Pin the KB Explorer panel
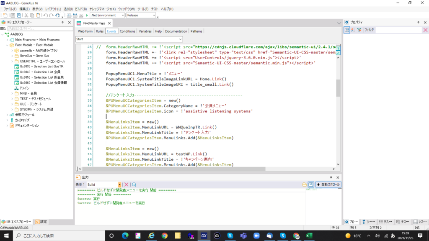 coord(63,23)
